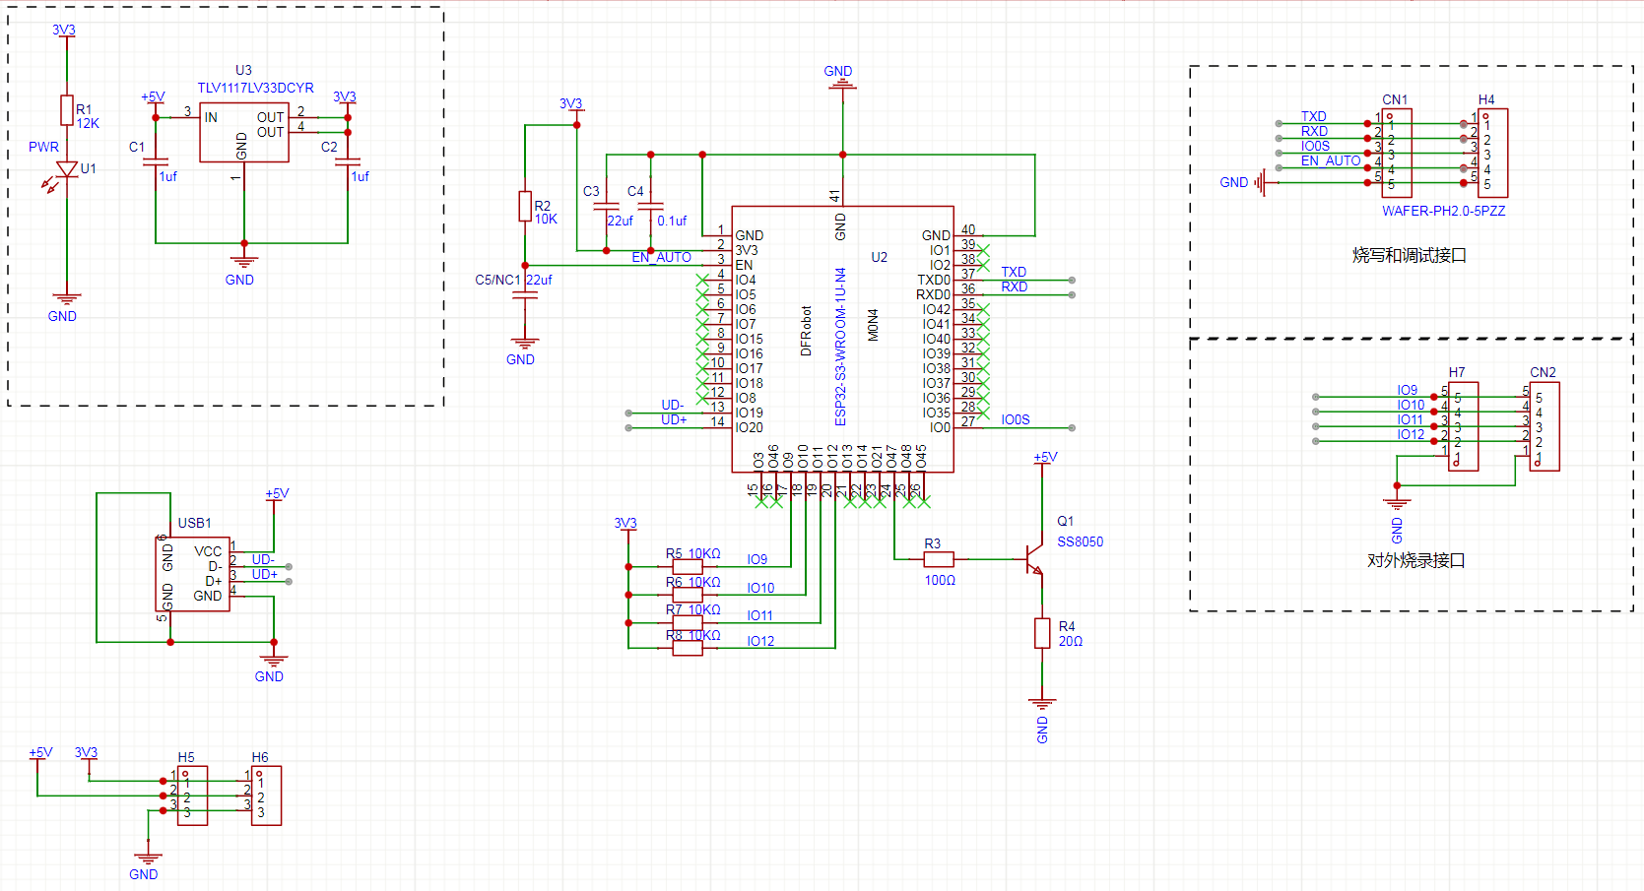This screenshot has width=1644, height=891.
Task: Select the CN1 connector symbol
Action: (x=1396, y=153)
